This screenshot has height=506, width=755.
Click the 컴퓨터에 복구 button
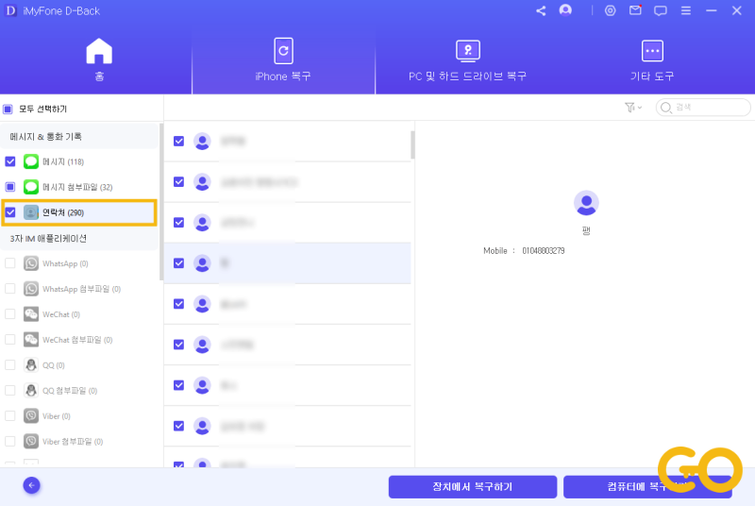click(647, 487)
